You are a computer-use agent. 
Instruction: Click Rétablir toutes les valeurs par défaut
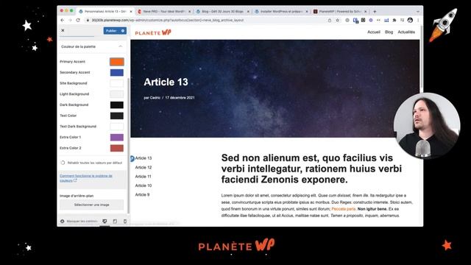tap(95, 163)
